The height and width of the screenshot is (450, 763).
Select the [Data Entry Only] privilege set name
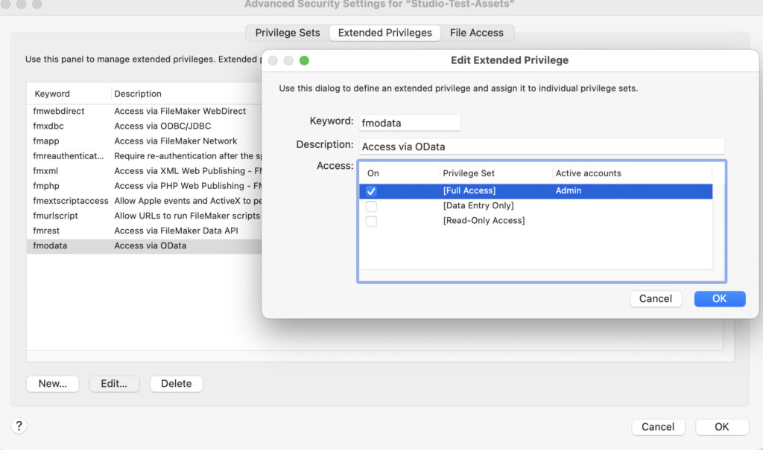pyautogui.click(x=478, y=205)
